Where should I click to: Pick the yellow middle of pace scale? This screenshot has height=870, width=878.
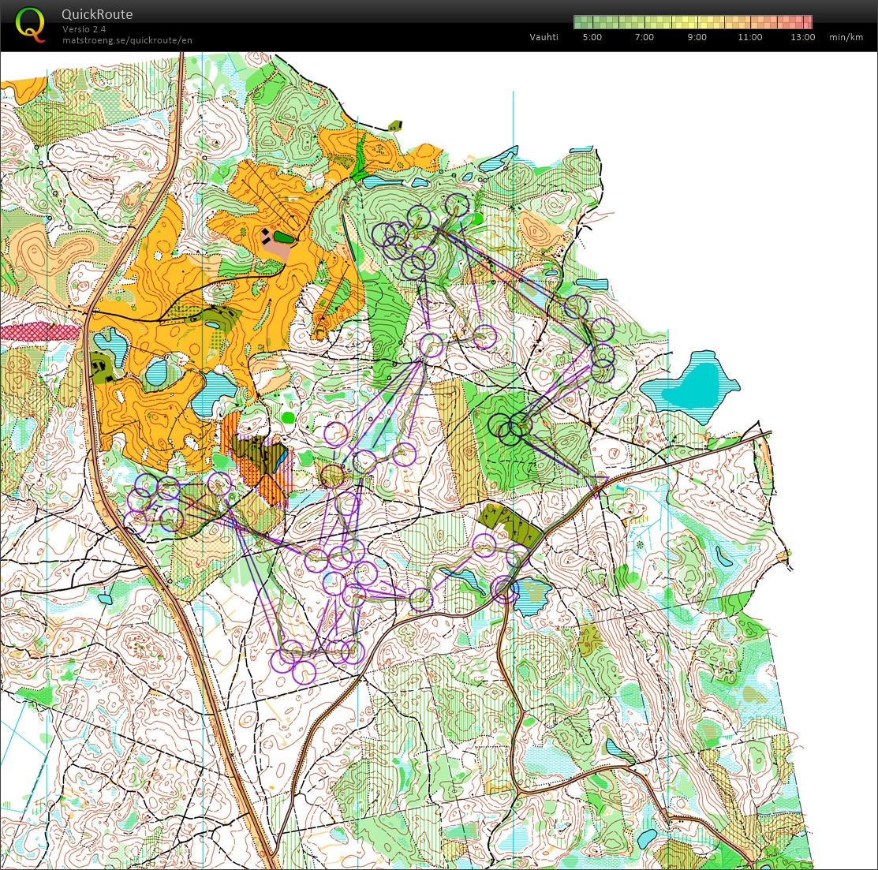693,22
